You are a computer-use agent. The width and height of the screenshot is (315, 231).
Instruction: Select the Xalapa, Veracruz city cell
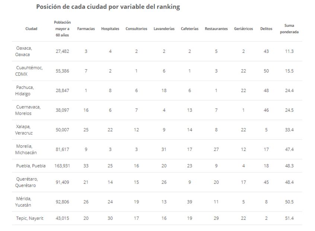coord(24,130)
